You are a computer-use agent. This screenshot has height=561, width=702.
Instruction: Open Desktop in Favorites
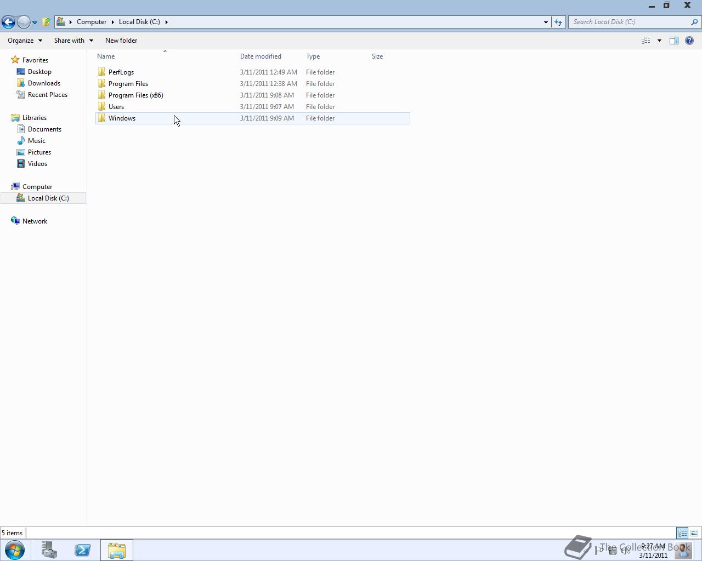(x=39, y=72)
